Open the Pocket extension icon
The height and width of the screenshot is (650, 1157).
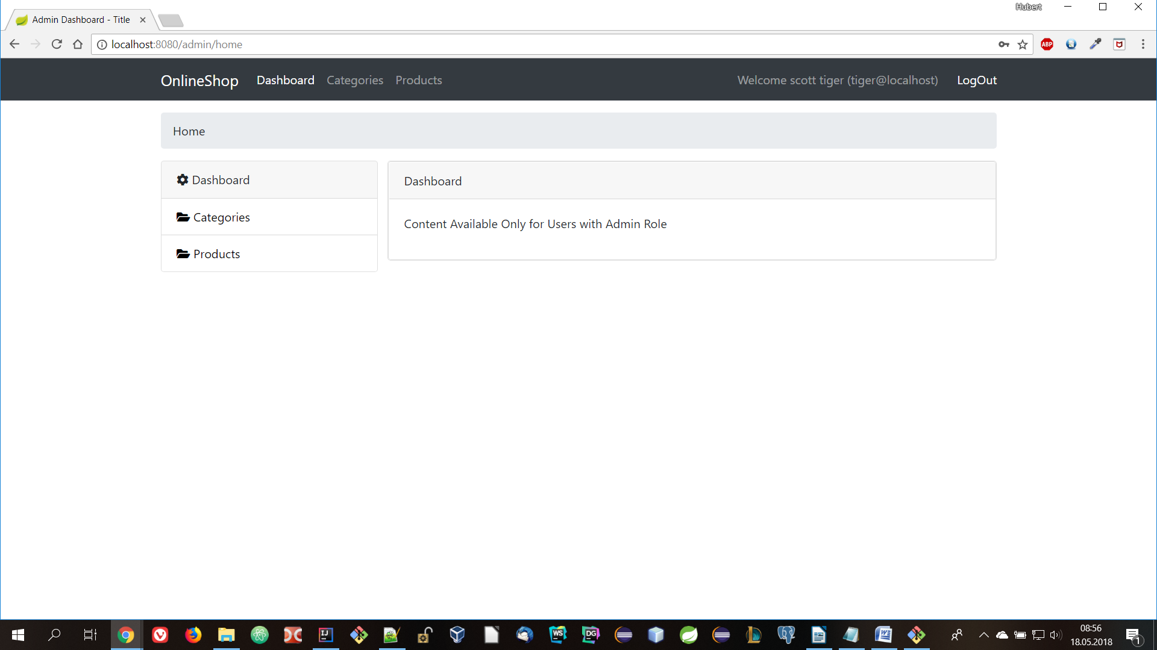tap(1119, 45)
